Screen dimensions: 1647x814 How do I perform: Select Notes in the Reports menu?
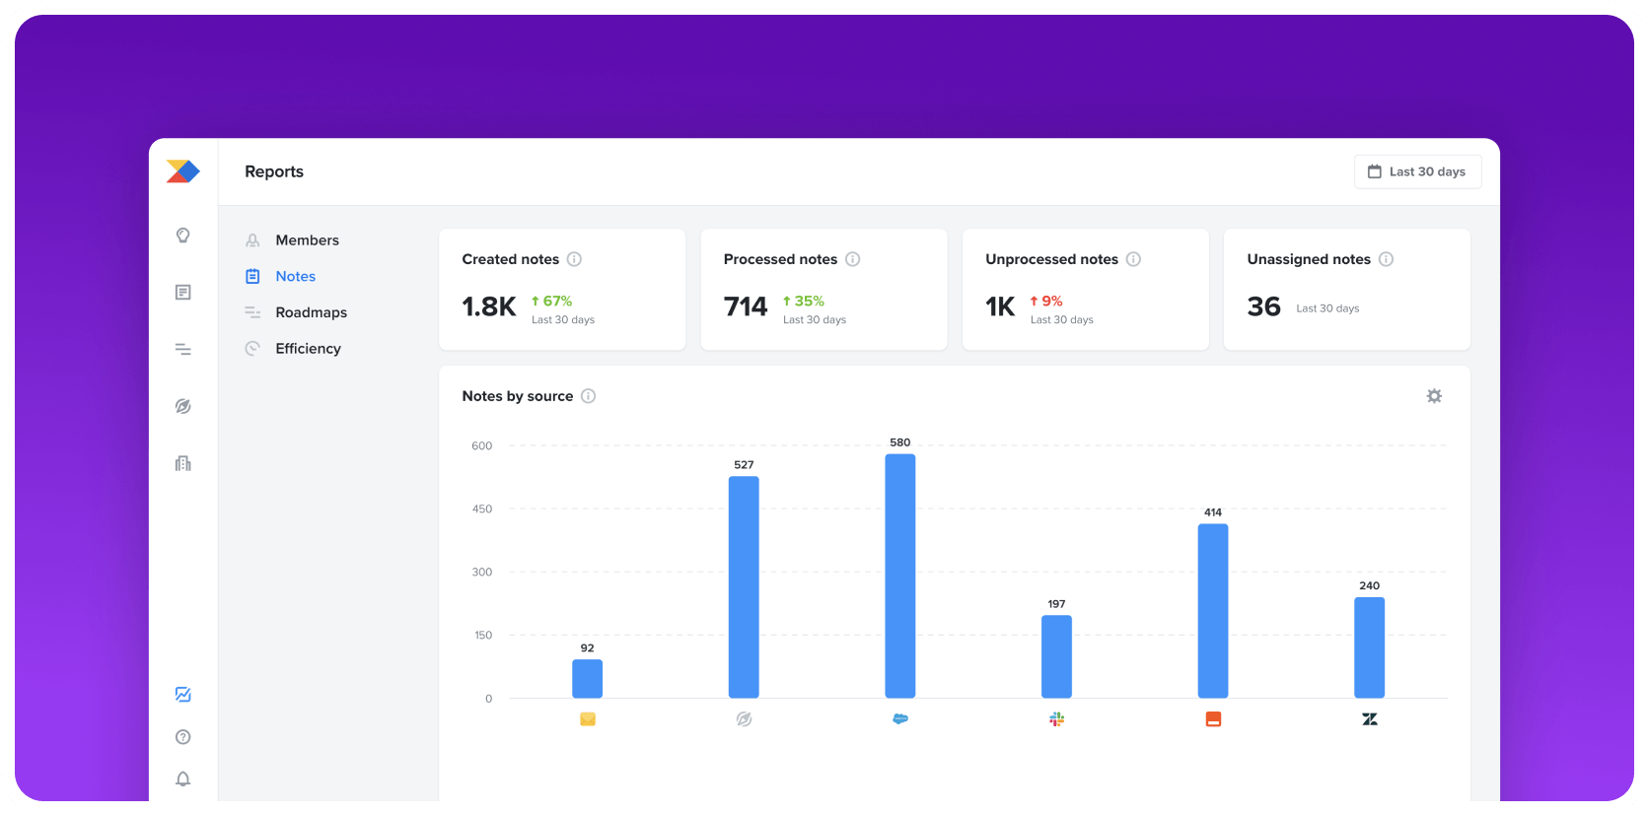pyautogui.click(x=281, y=277)
